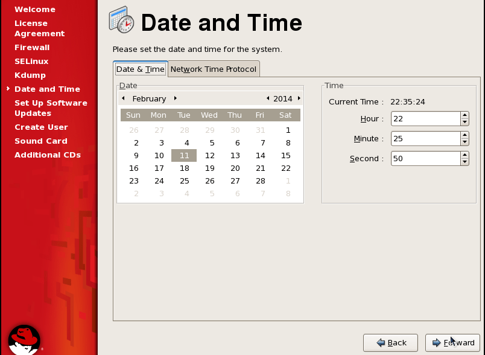The width and height of the screenshot is (485, 355).
Task: Click the Red Hat logo
Action: (24, 339)
